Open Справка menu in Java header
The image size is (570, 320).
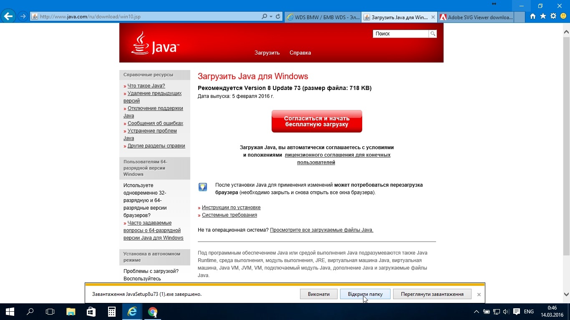pos(300,53)
